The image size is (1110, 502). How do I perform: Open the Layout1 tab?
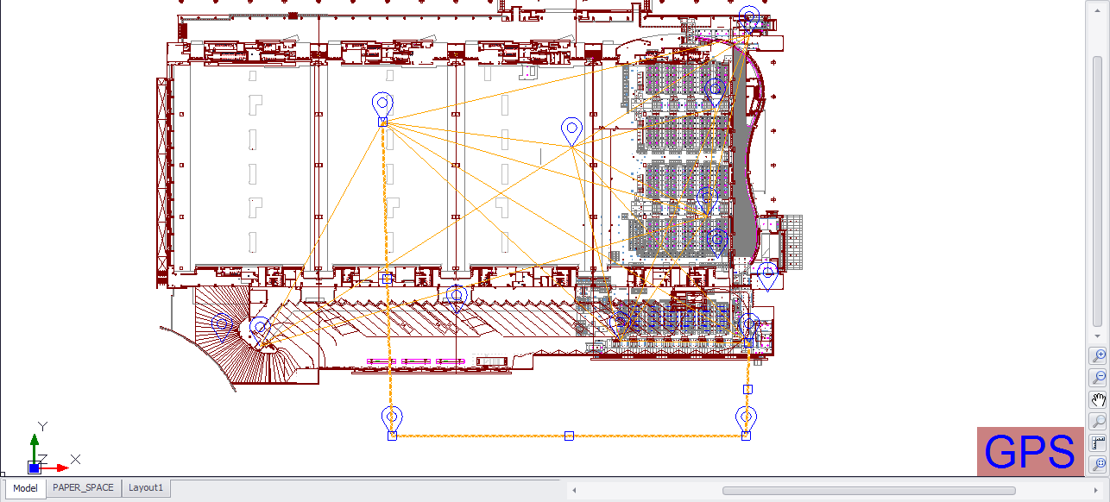[x=146, y=488]
